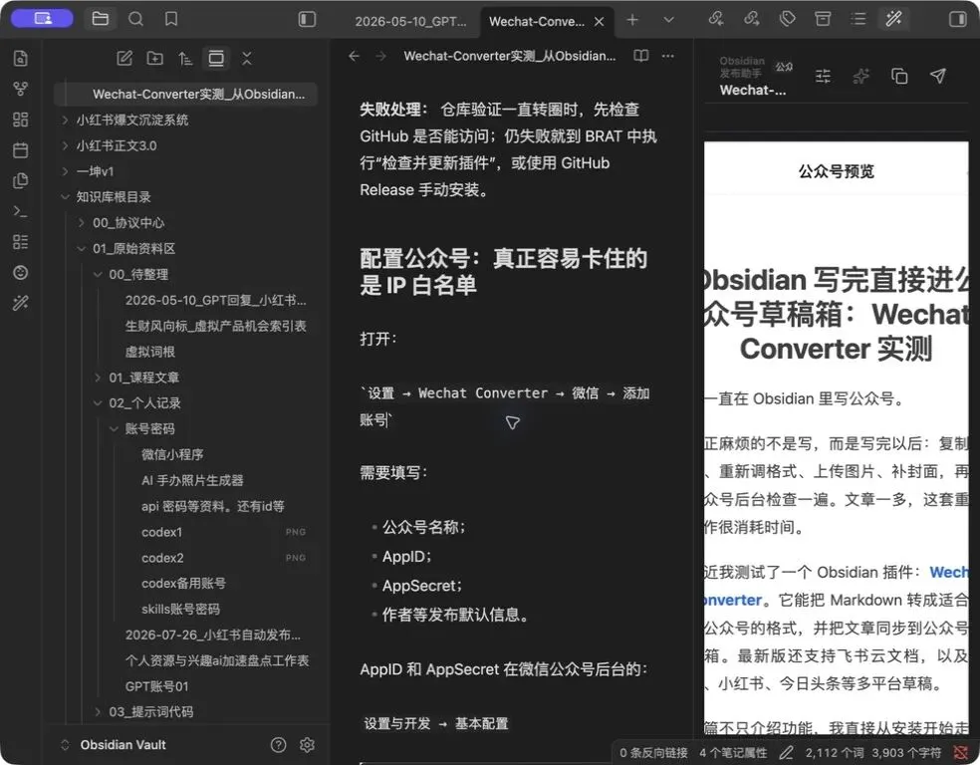
Task: Copy preview content with copy icon
Action: point(899,77)
